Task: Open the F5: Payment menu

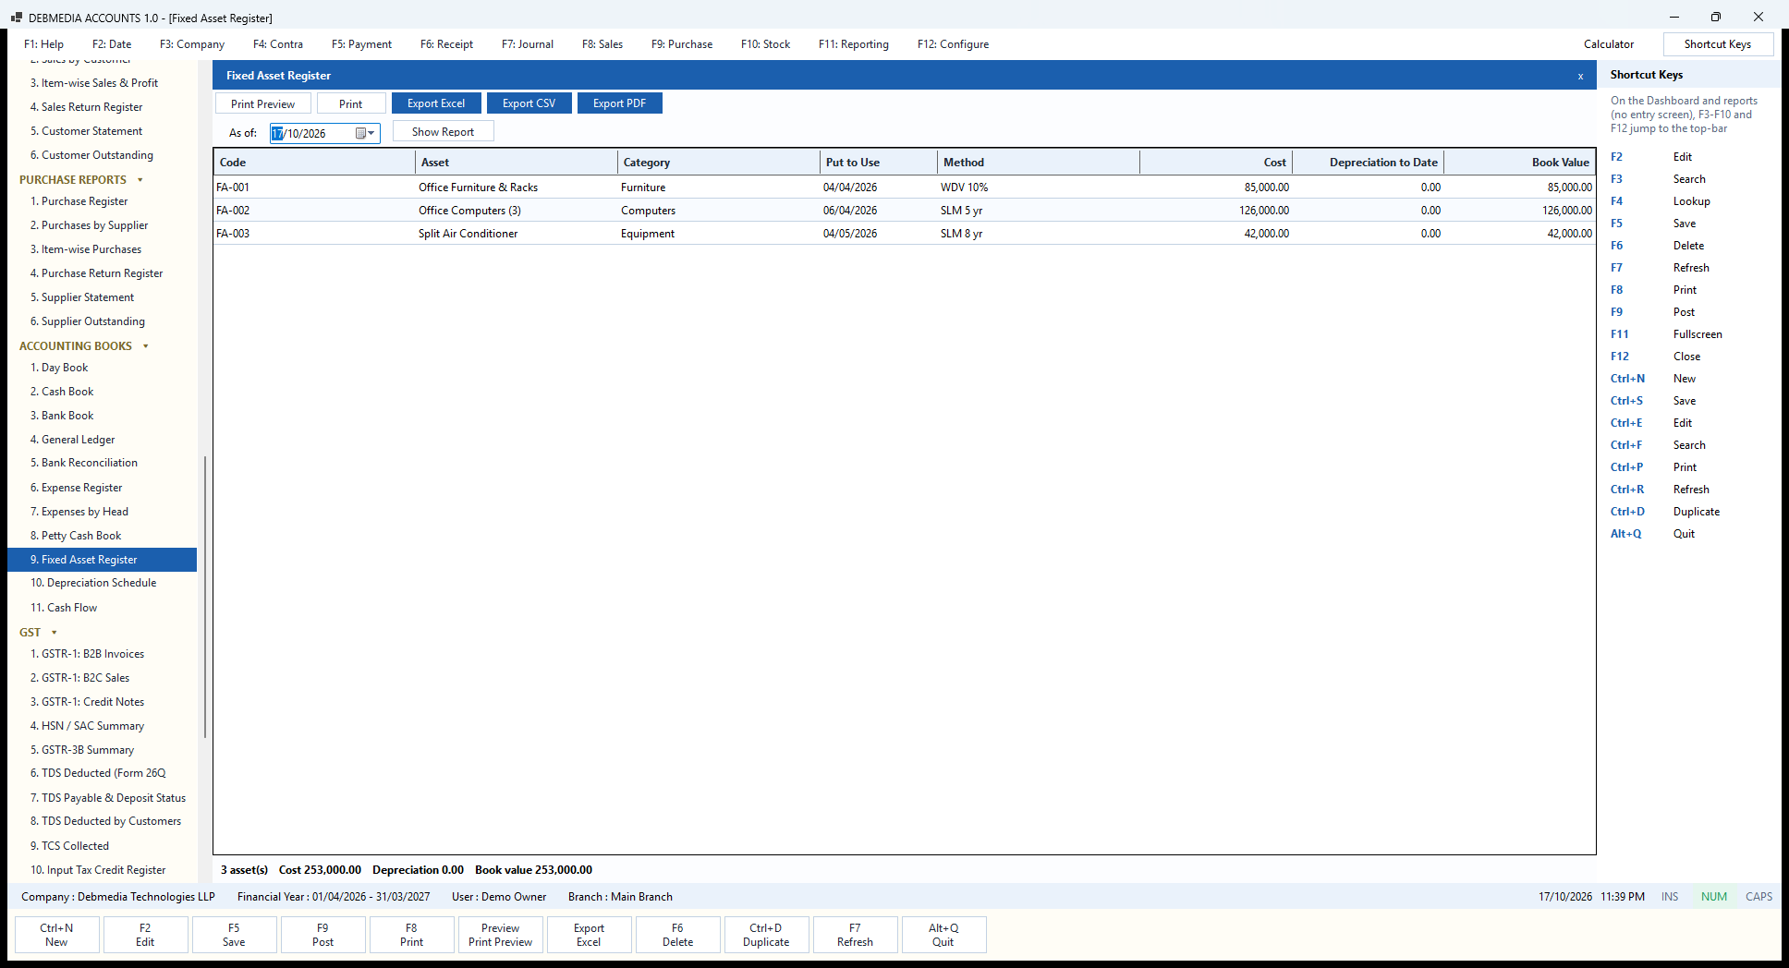Action: [361, 44]
